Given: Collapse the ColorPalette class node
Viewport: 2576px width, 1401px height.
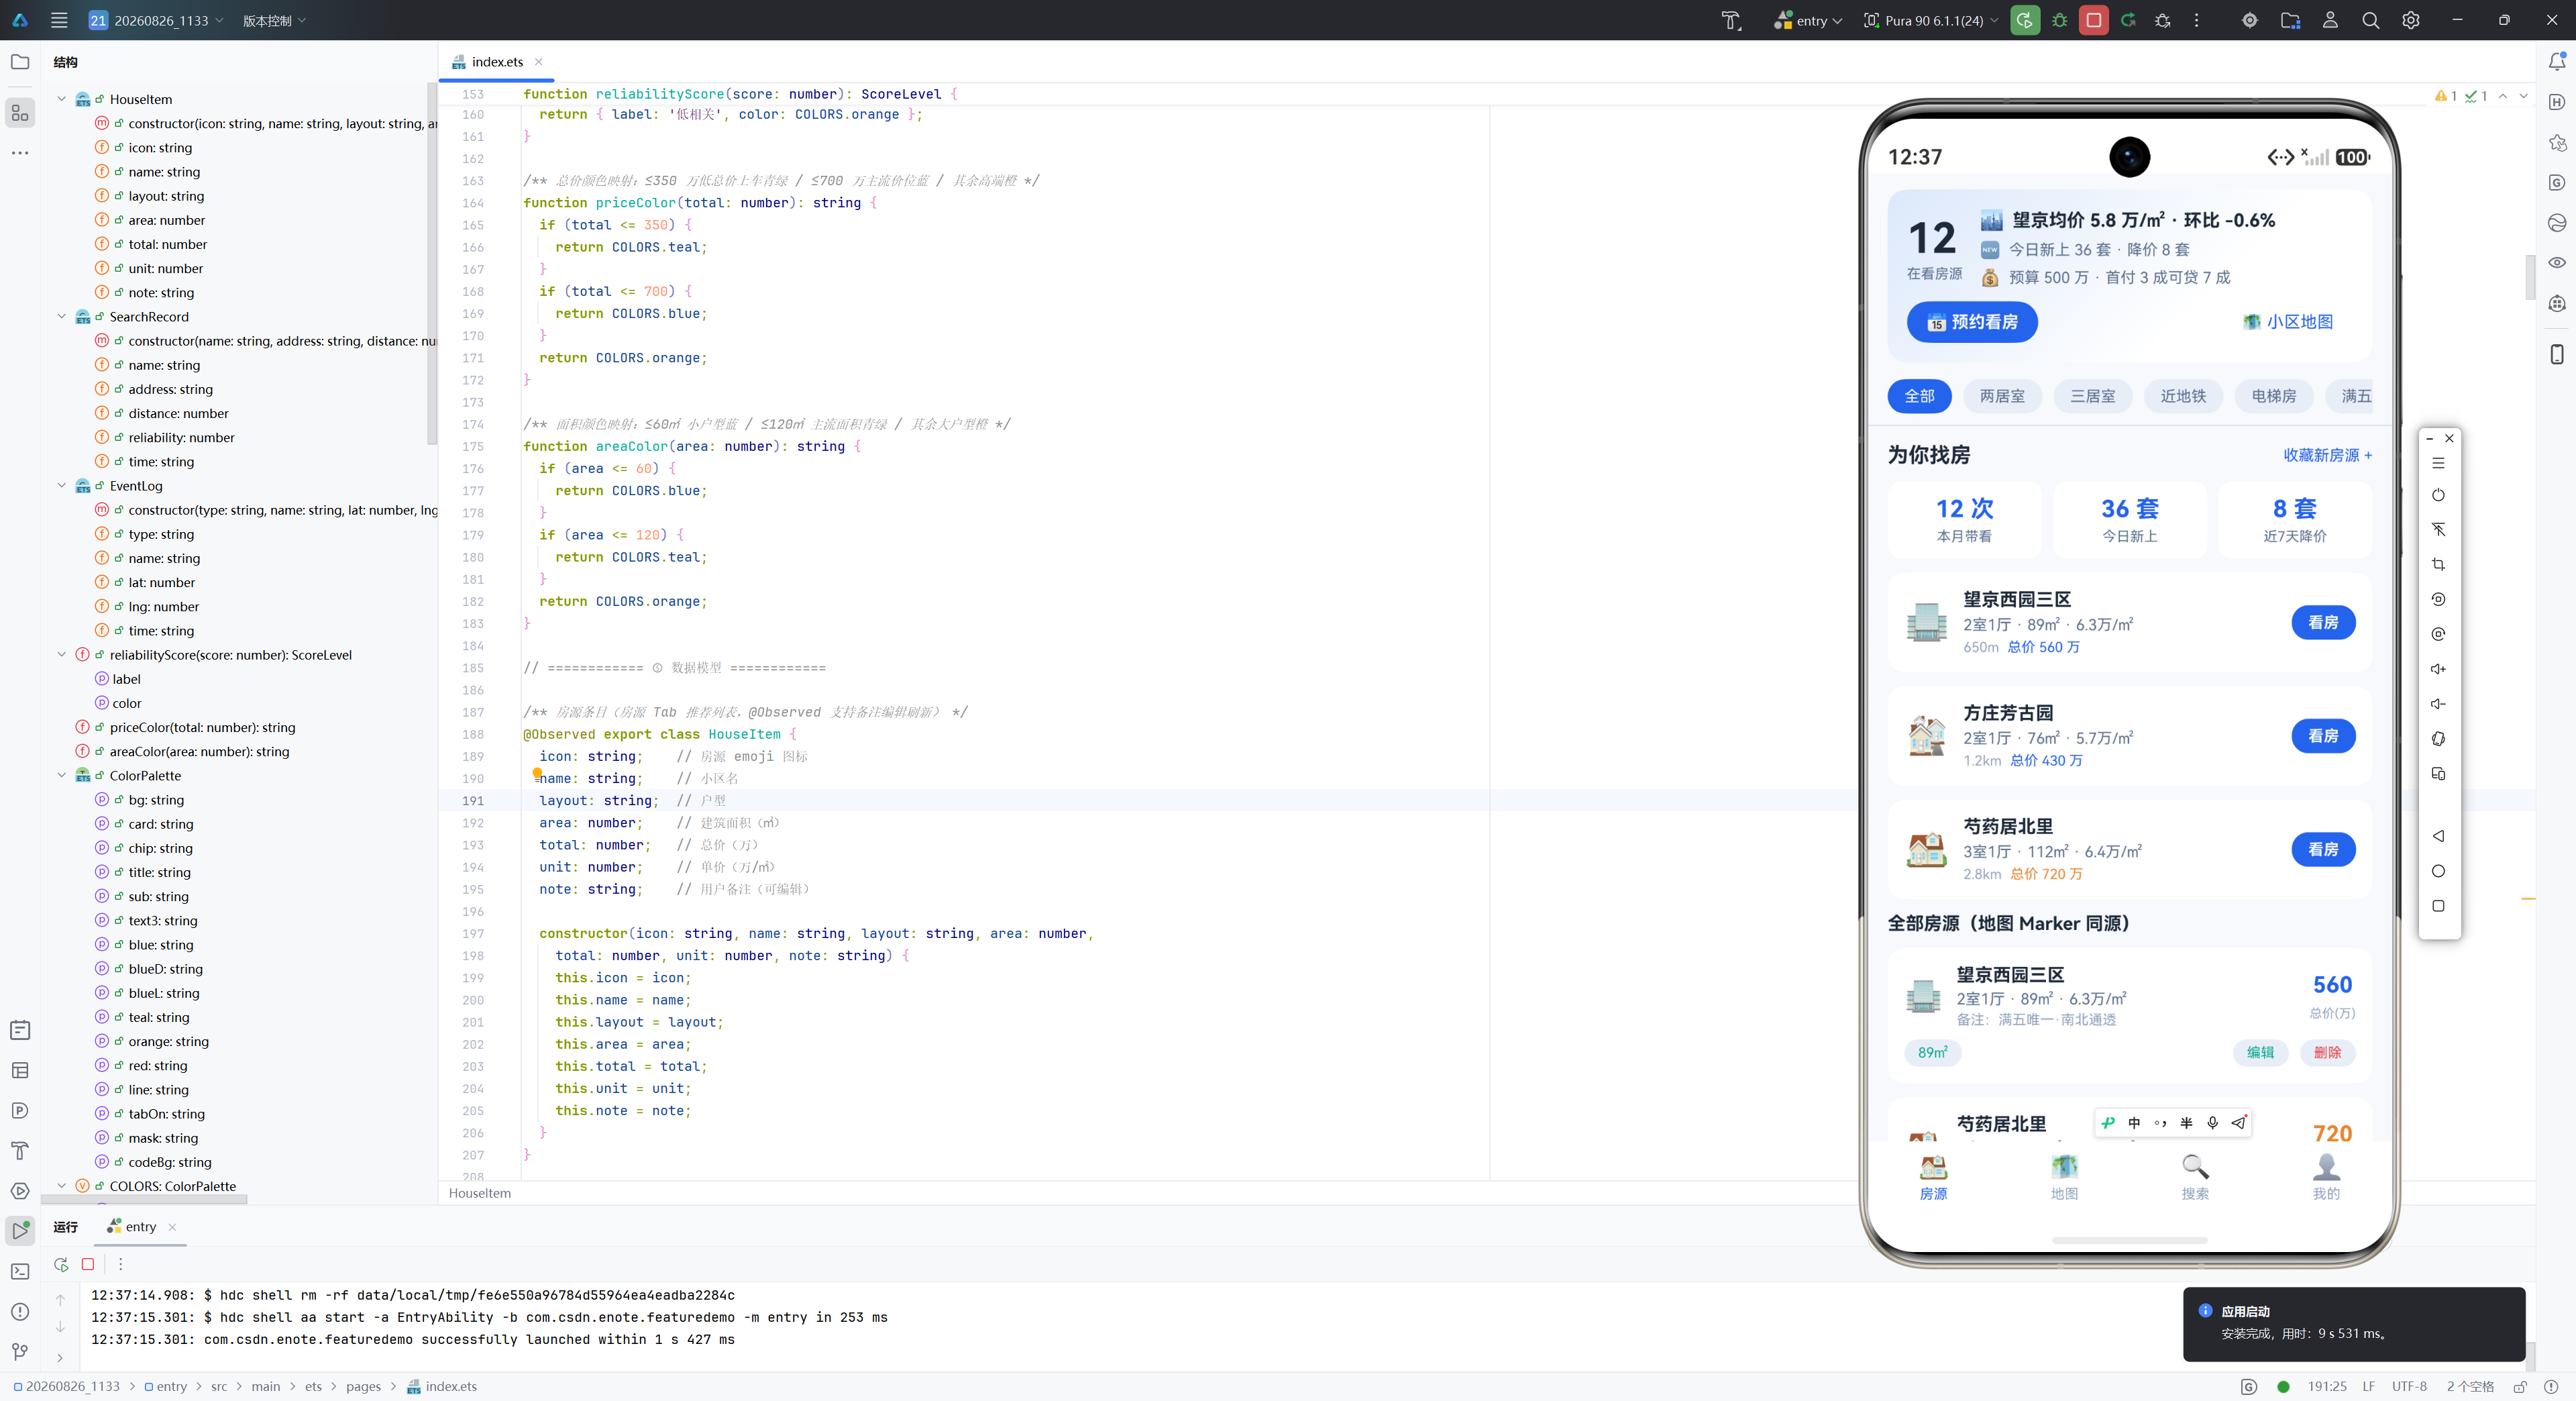Looking at the screenshot, I should (x=62, y=775).
